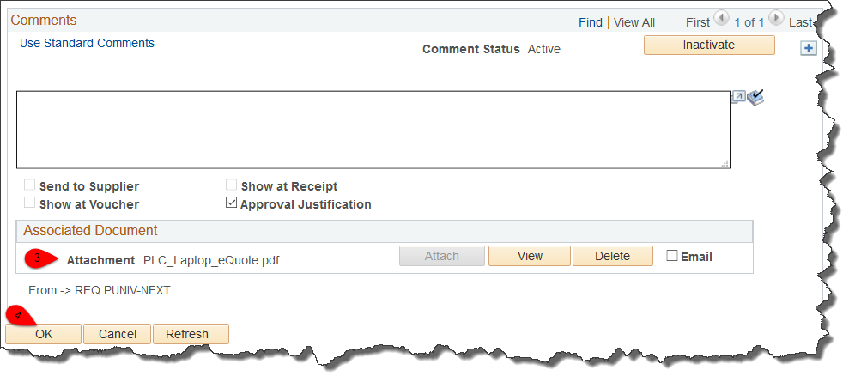Check the Send to Supplier box

click(x=30, y=185)
